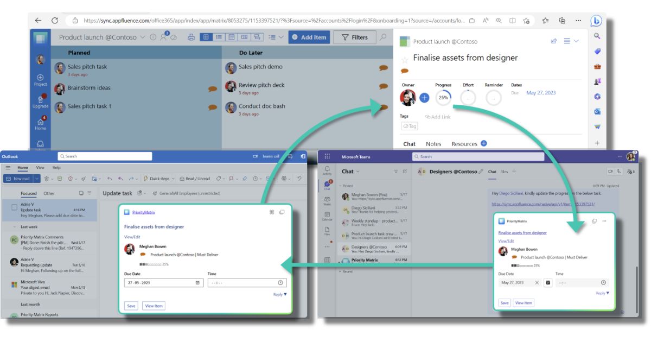Open the Home icon in Priority Matrix sidebar
This screenshot has height=342, width=651.
point(41,123)
